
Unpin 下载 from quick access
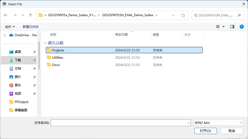(34, 60)
